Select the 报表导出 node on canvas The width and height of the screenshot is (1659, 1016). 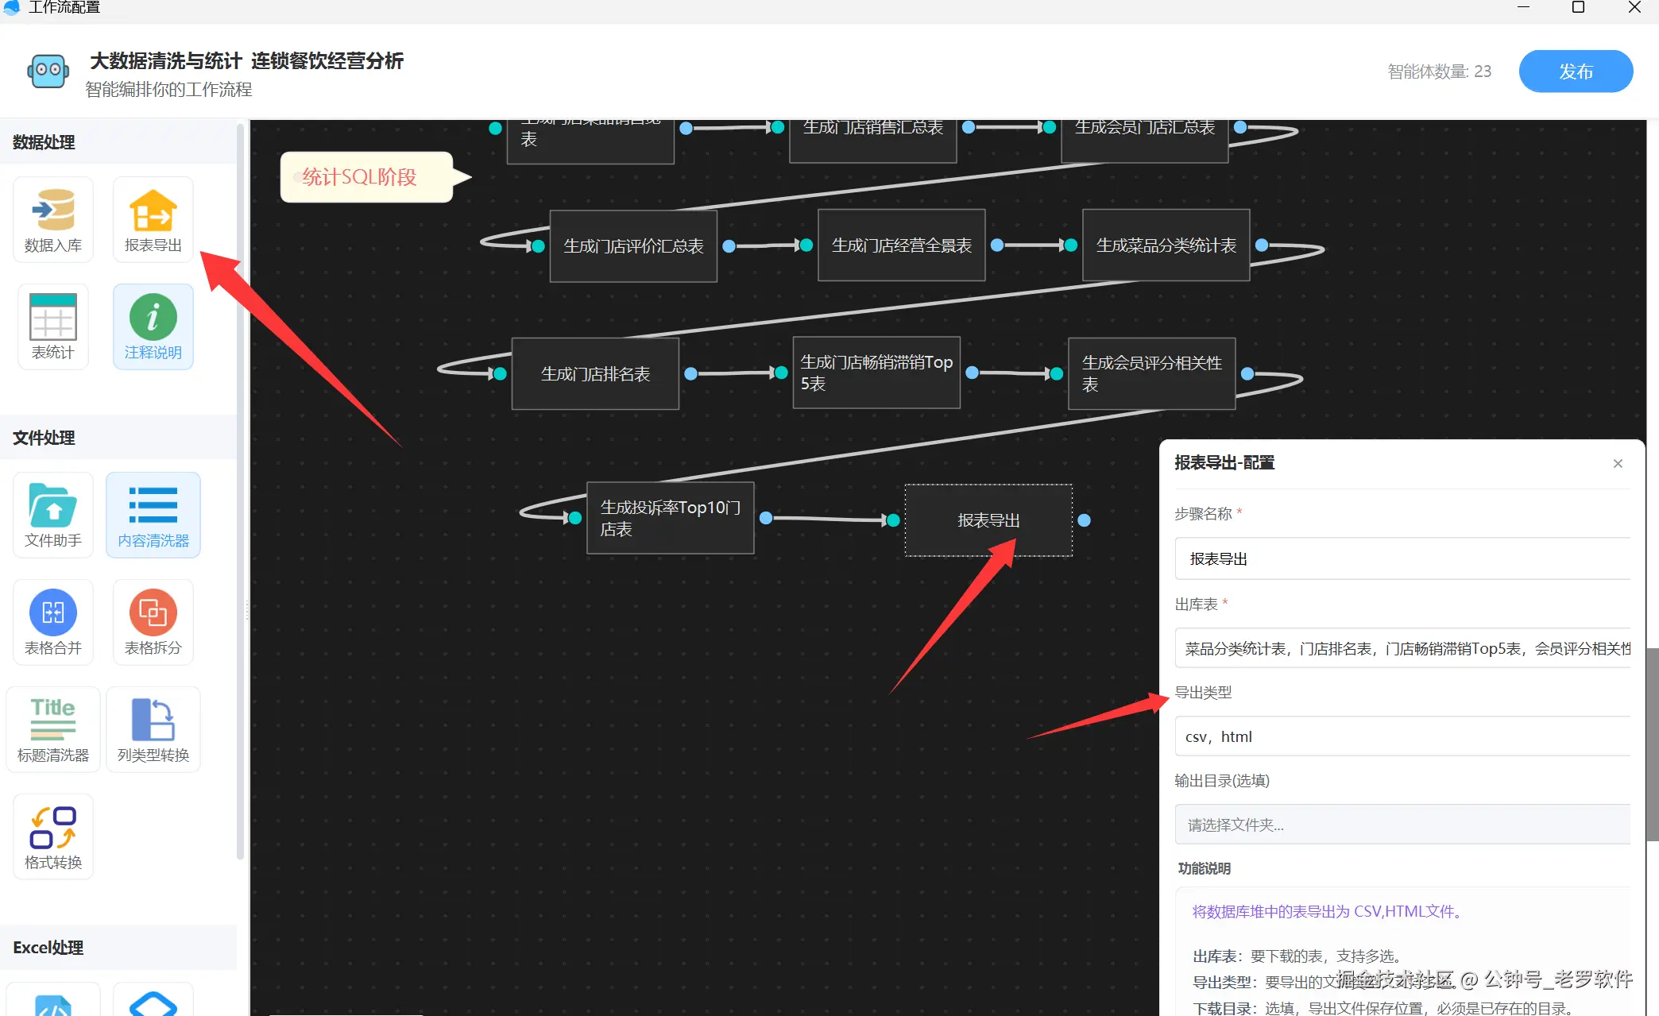coord(988,520)
